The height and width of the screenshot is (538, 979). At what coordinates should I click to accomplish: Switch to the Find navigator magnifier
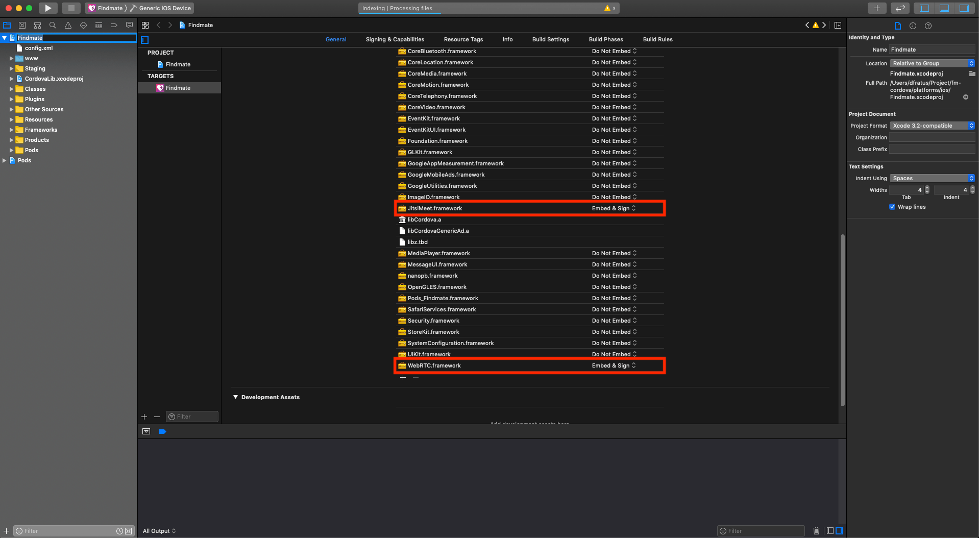coord(52,25)
